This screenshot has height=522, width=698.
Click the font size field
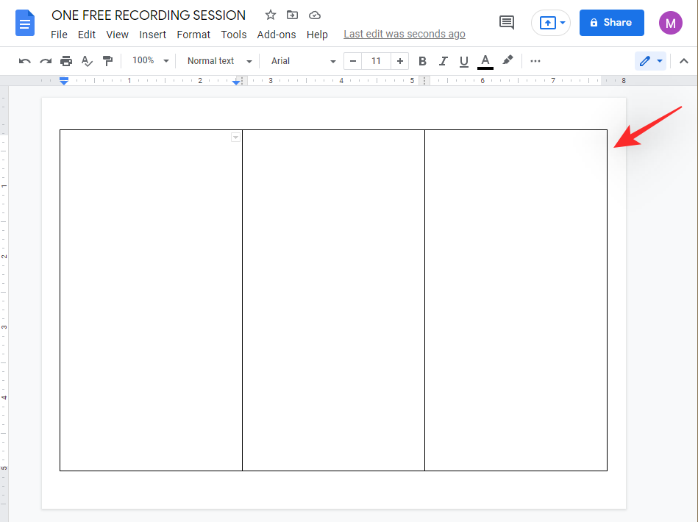[x=376, y=61]
